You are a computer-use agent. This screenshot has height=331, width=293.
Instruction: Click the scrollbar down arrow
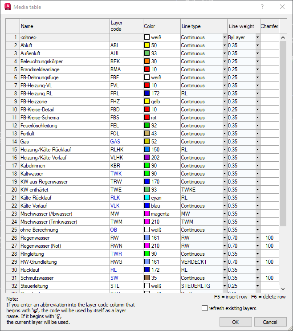pyautogui.click(x=283, y=289)
